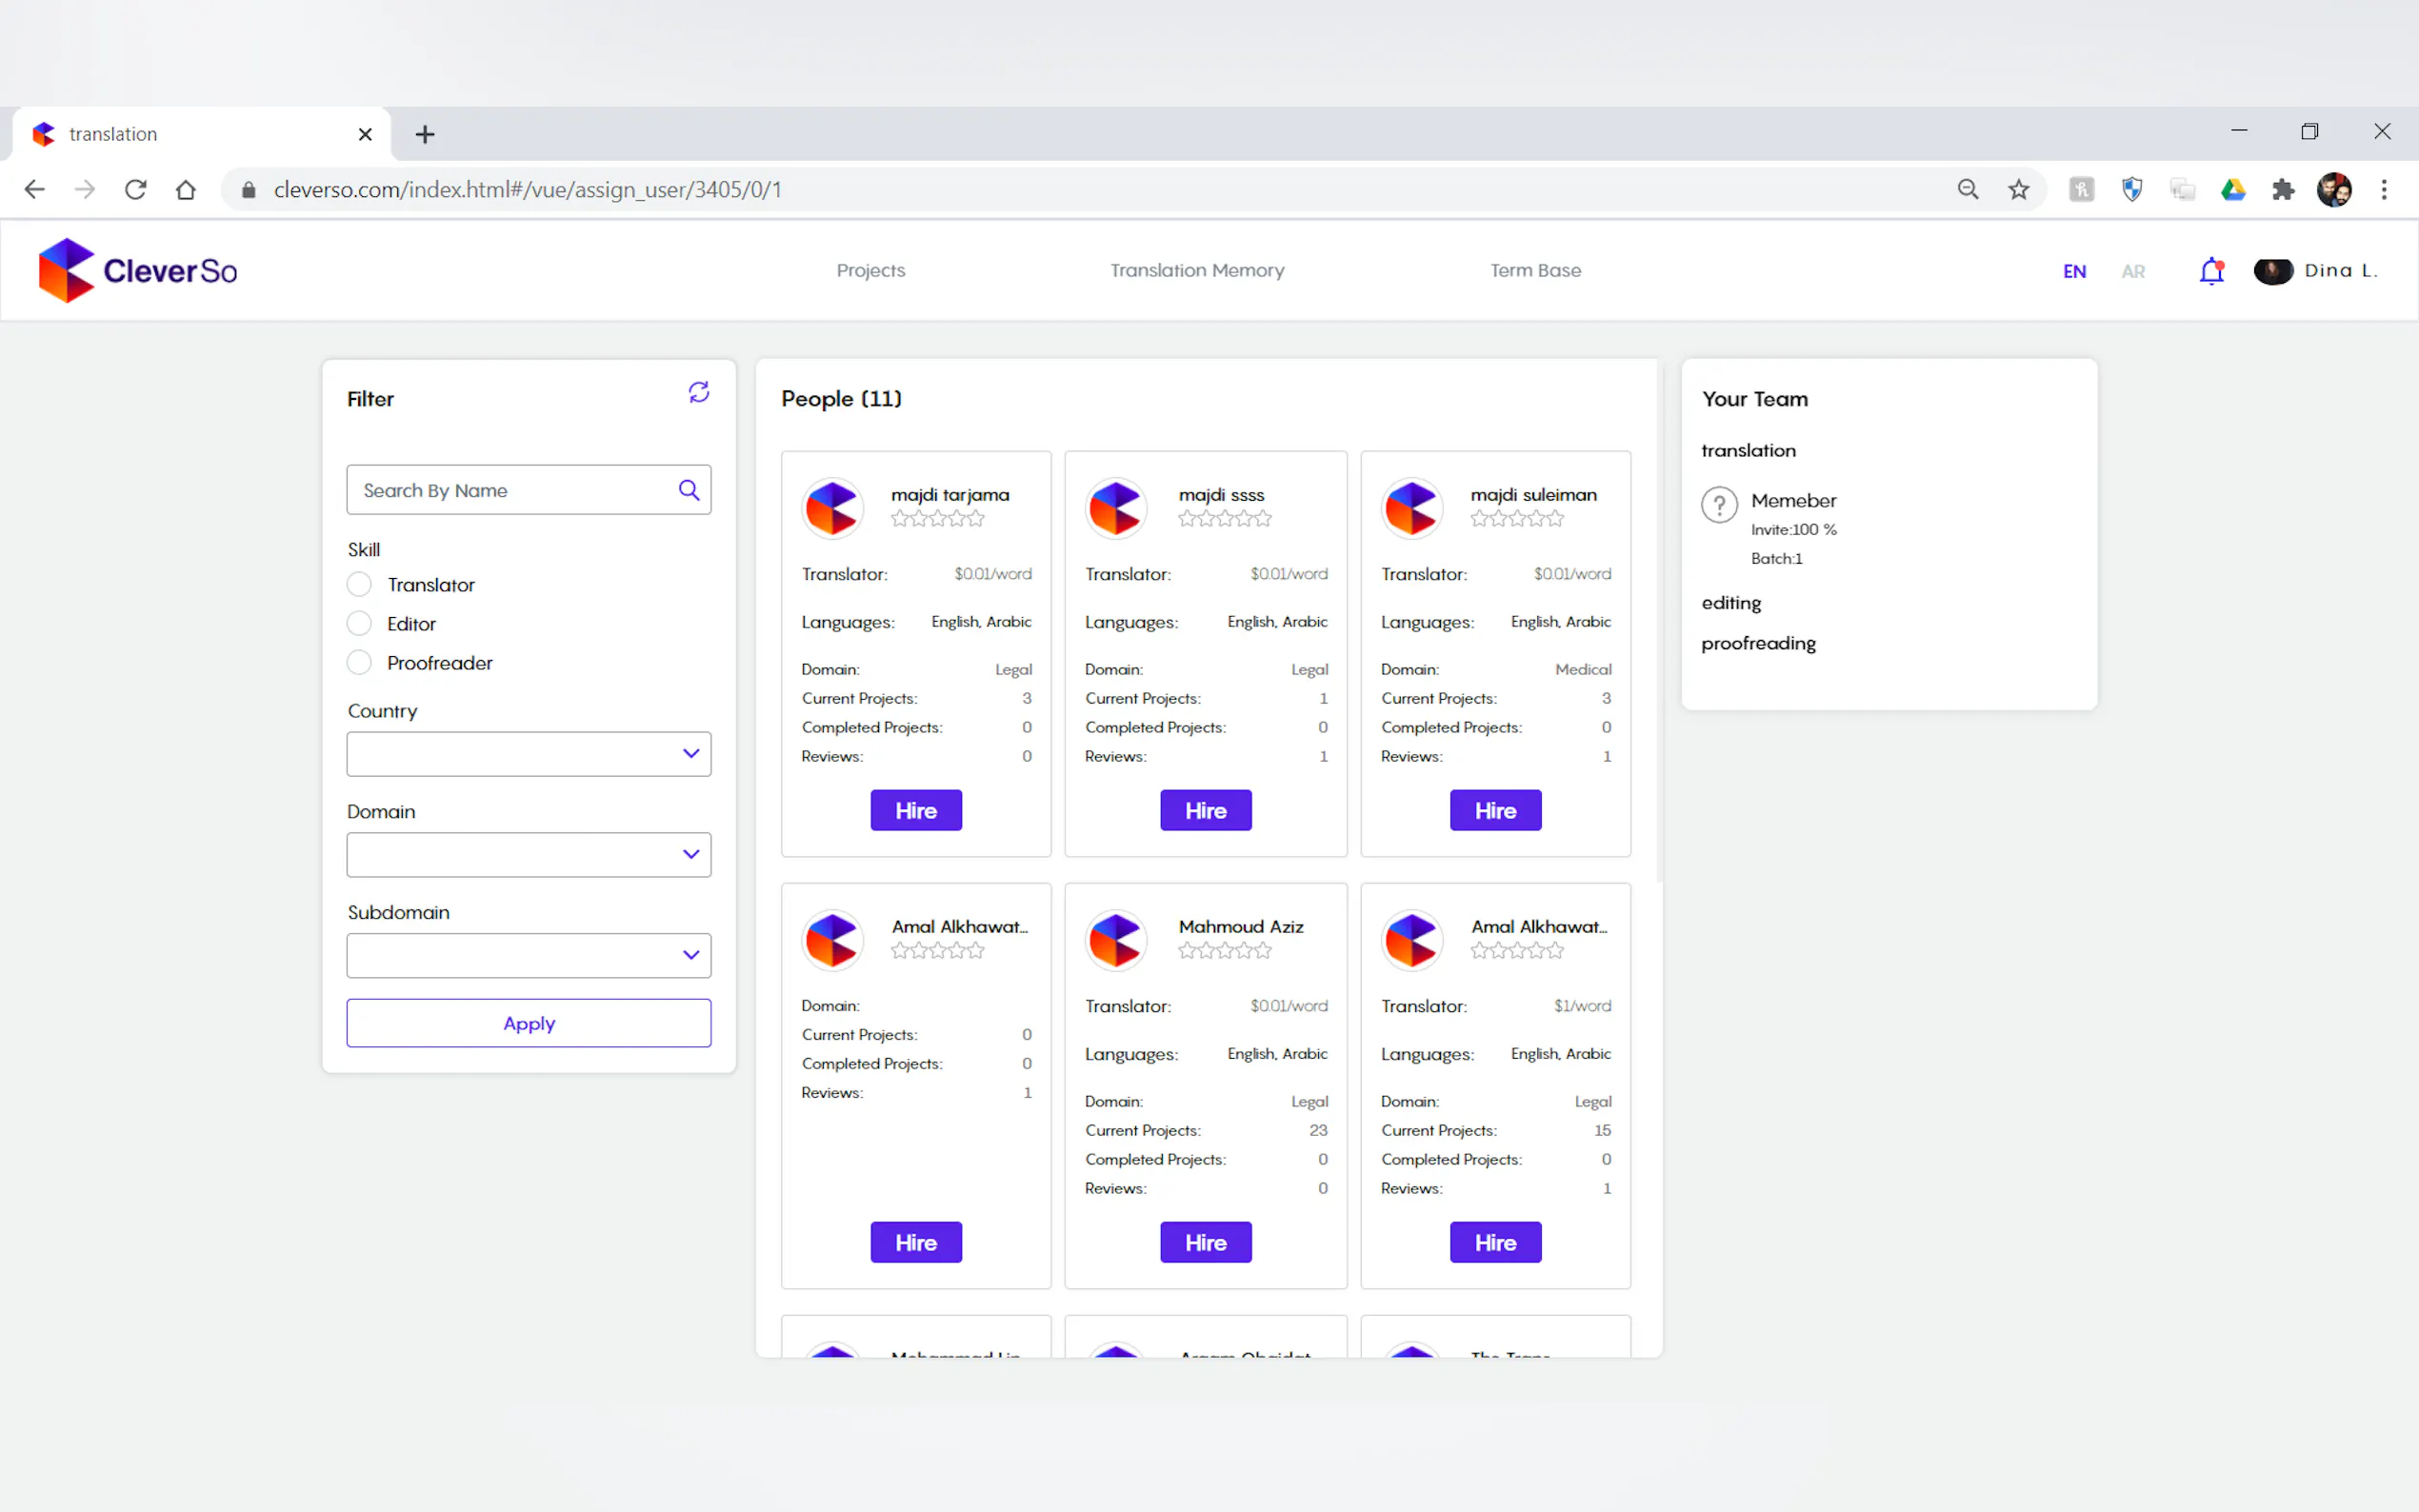Bookmark page with the star icon
This screenshot has height=1512, width=2419.
click(2018, 190)
